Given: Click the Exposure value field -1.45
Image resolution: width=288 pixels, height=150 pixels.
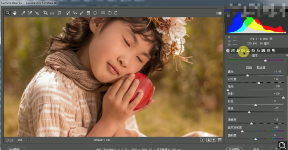Looking at the screenshot, I should (278, 72).
